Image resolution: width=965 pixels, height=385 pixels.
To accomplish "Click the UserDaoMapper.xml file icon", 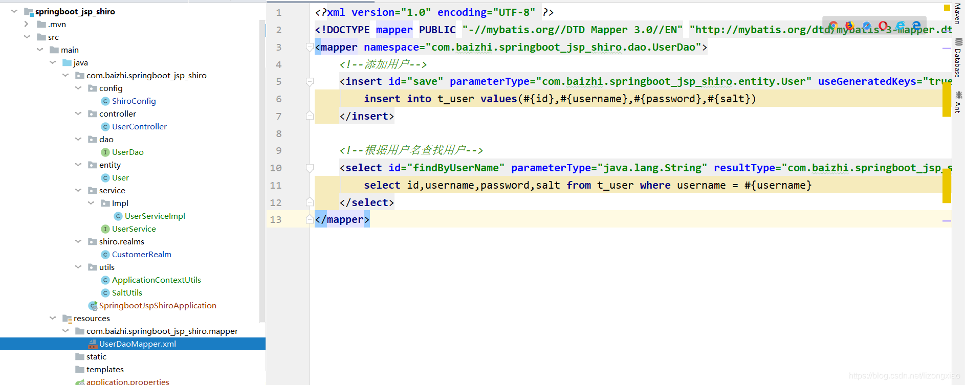I will coord(93,344).
